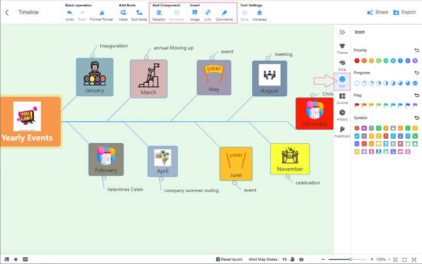The width and height of the screenshot is (422, 264).
Task: Select the red priority 1 icon
Action: pyautogui.click(x=357, y=61)
